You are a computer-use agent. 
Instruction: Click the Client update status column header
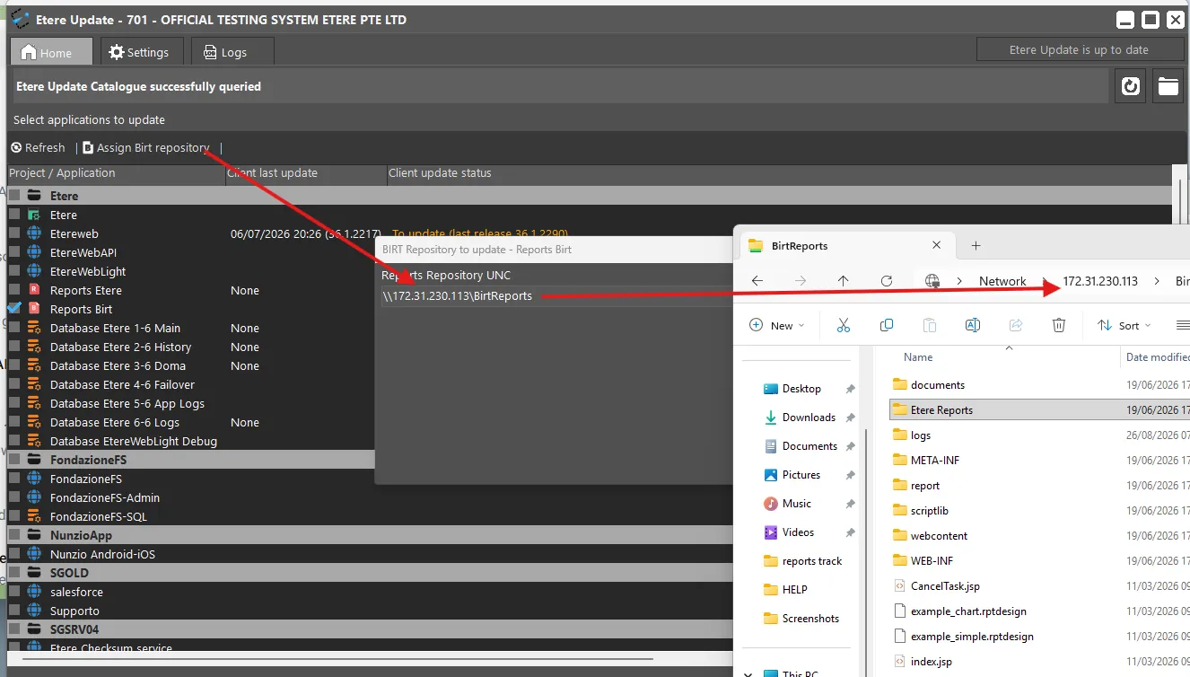(x=779, y=173)
